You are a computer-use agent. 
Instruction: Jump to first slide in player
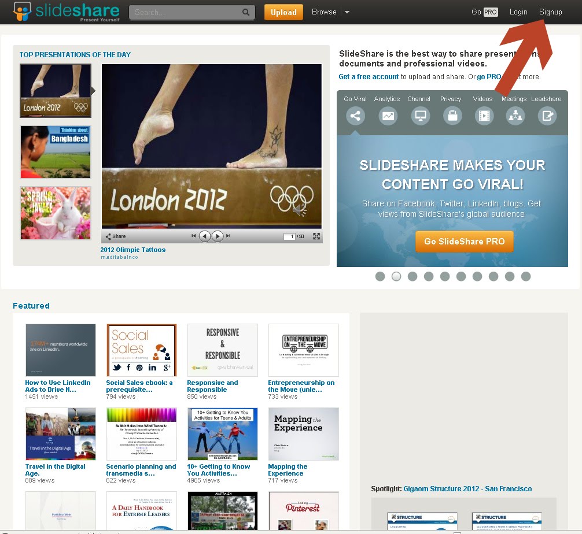tap(193, 236)
